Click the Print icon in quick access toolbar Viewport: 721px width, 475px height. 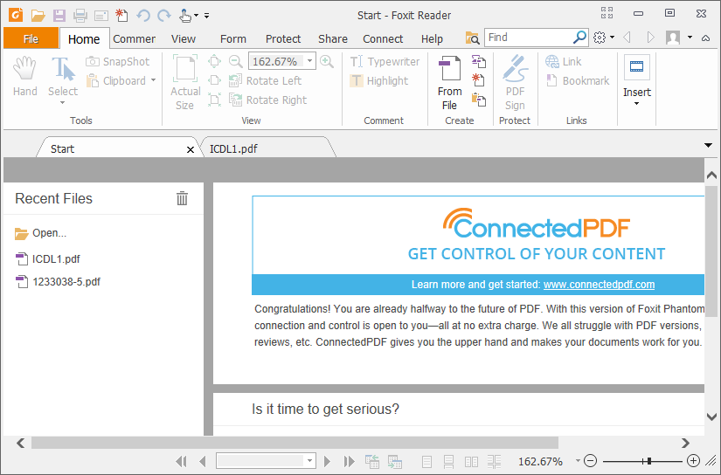[80, 16]
